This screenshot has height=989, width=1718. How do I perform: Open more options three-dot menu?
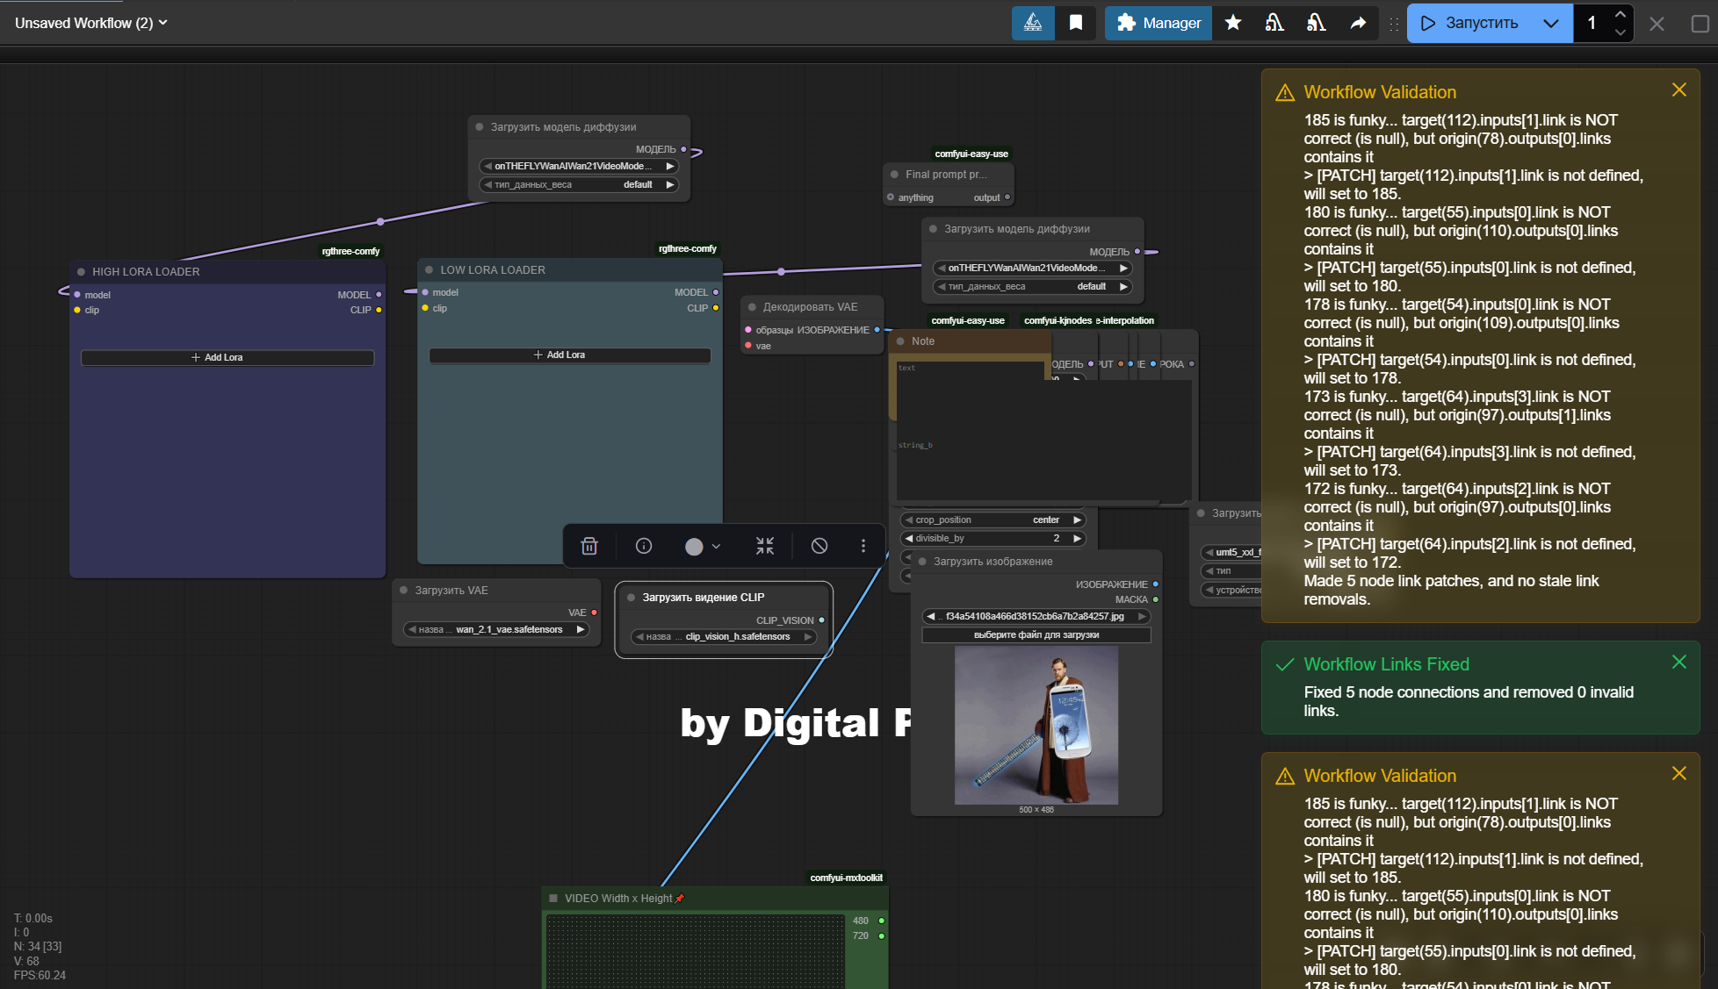(863, 546)
